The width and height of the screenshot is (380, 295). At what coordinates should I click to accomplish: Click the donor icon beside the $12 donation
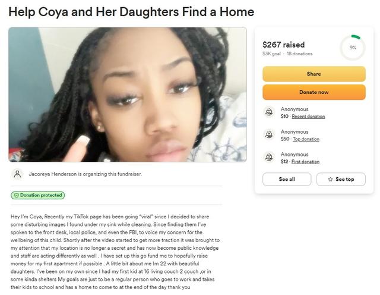(269, 158)
